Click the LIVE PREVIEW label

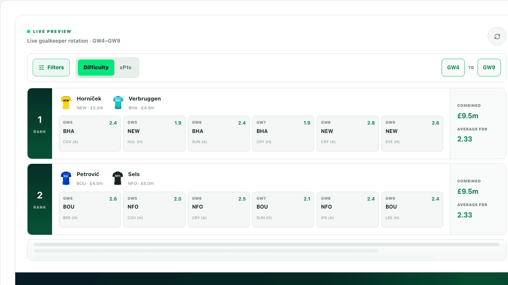coord(52,32)
